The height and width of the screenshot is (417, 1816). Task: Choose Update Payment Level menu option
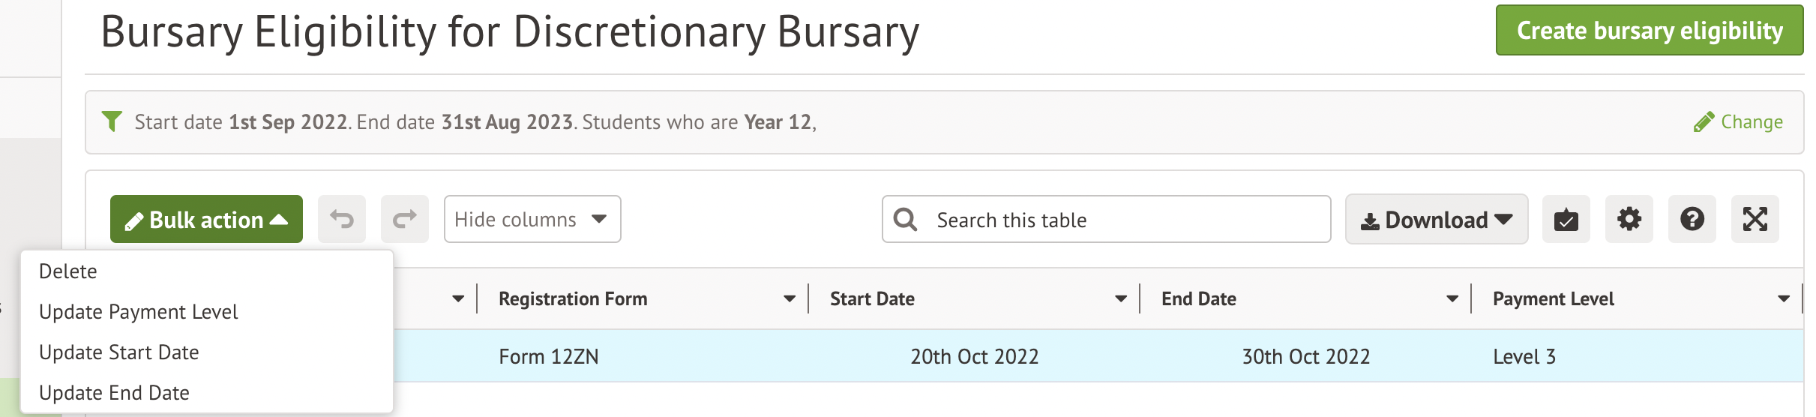[x=138, y=312]
